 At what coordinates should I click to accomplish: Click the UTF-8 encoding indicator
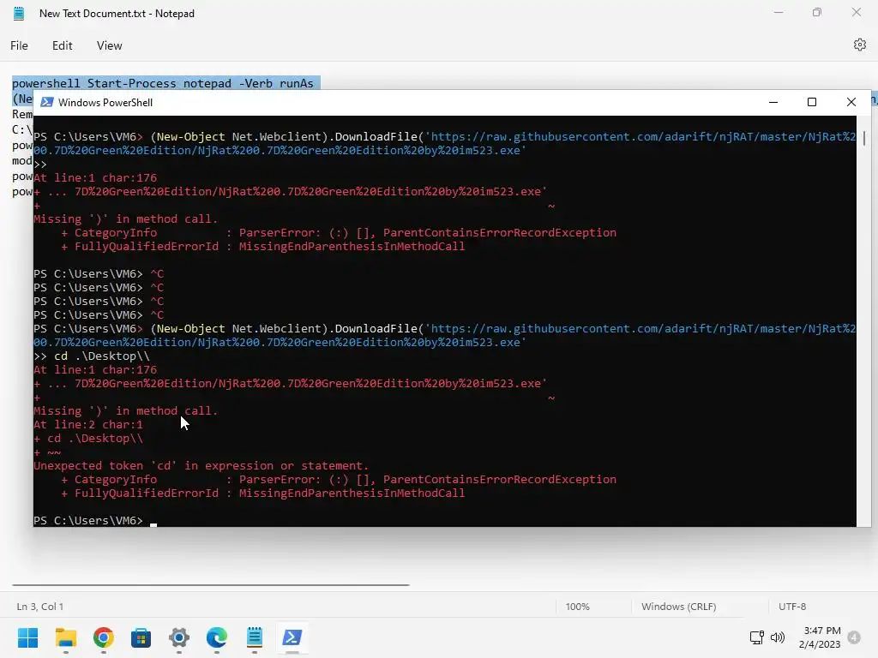point(792,607)
